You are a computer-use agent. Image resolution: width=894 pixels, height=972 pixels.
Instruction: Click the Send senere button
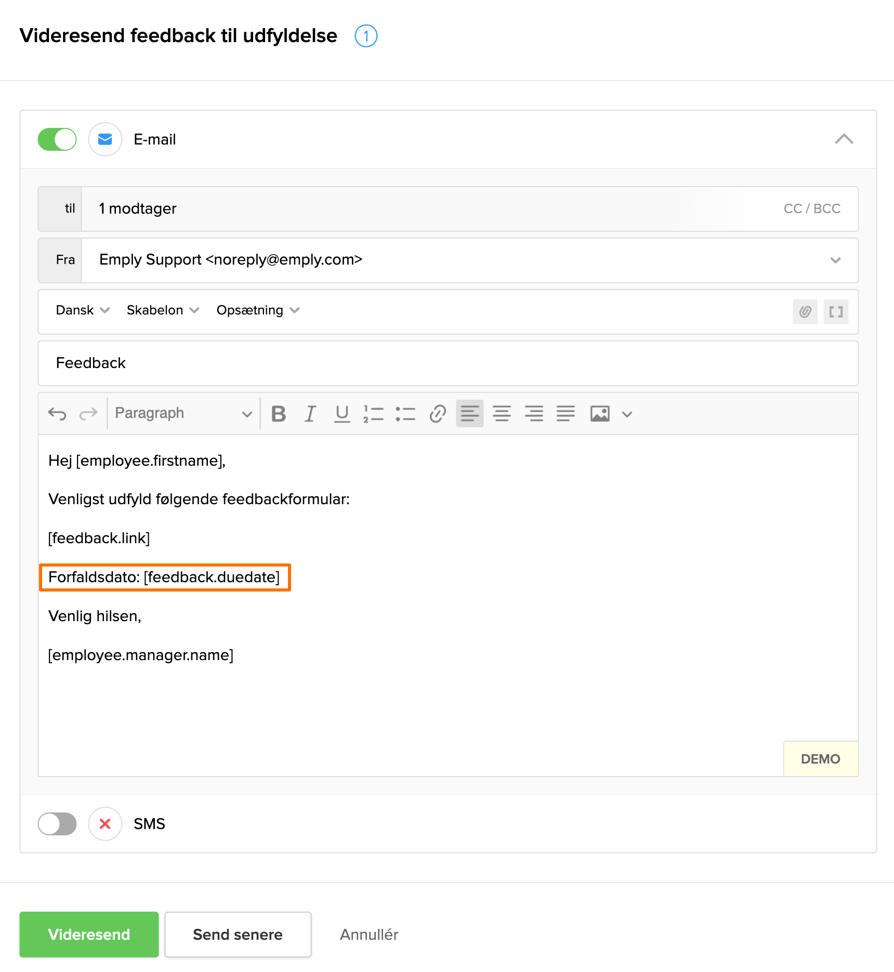238,934
